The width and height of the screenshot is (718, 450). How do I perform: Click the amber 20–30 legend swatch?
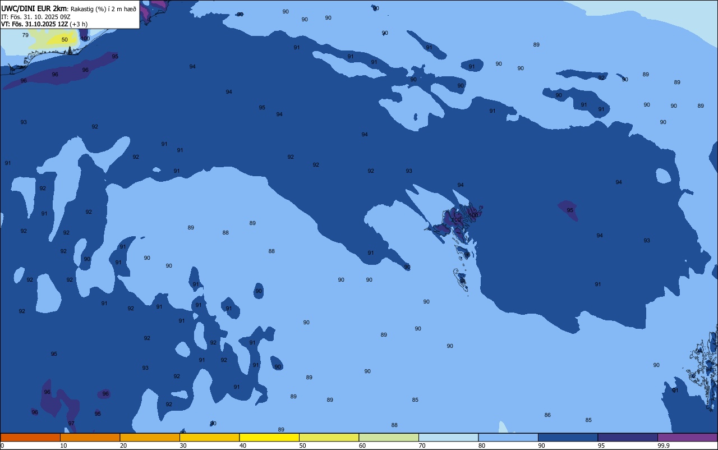tap(150, 437)
